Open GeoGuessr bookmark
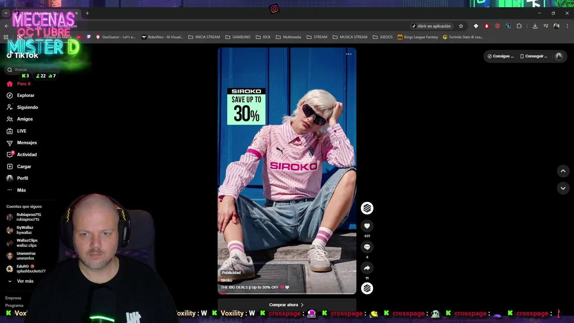This screenshot has height=323, width=574. tap(116, 37)
